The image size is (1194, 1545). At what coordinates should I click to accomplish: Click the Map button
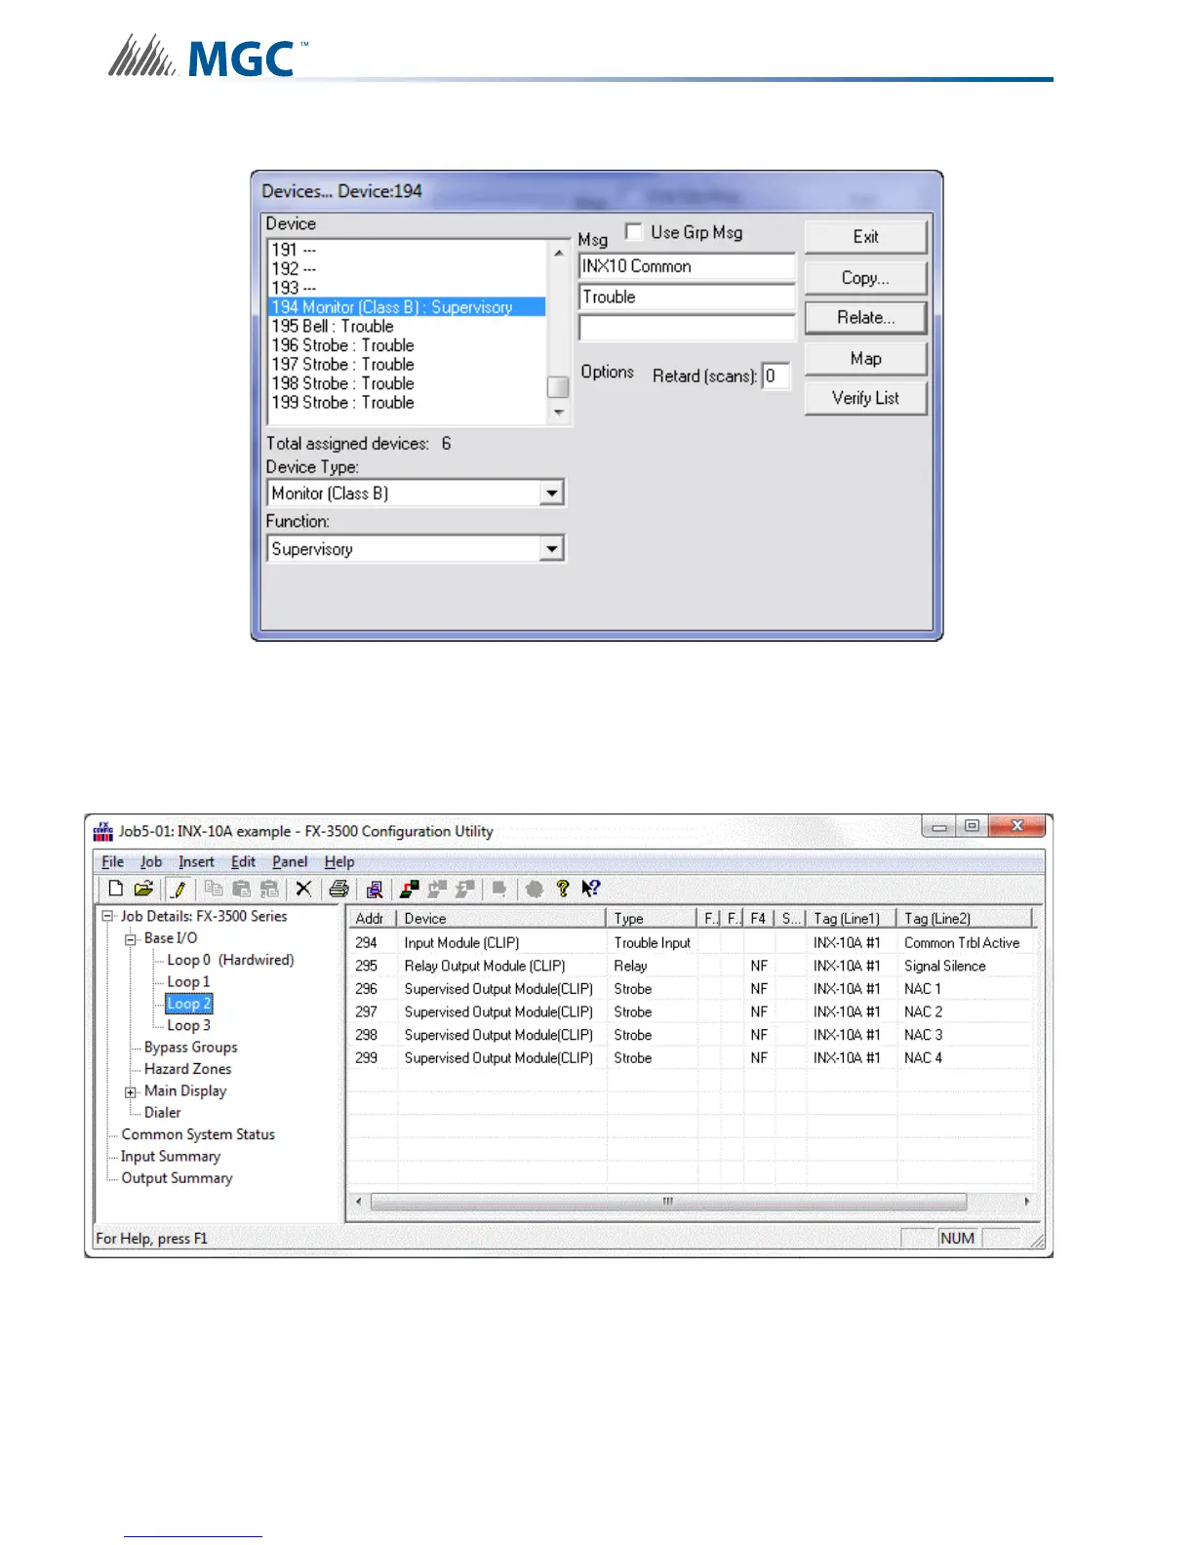click(x=865, y=359)
